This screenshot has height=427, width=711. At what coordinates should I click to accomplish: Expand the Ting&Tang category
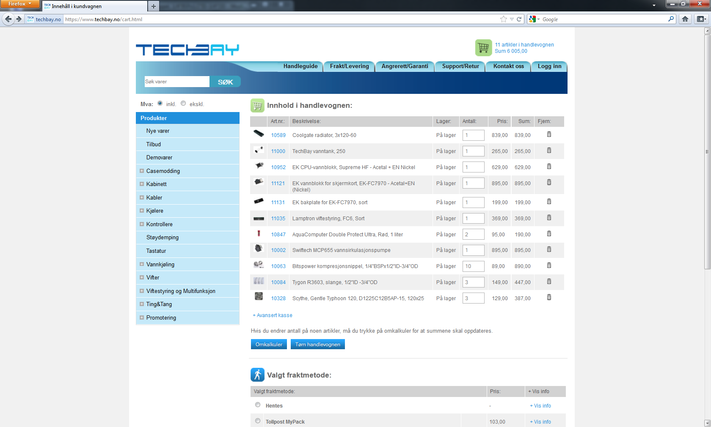tap(142, 304)
